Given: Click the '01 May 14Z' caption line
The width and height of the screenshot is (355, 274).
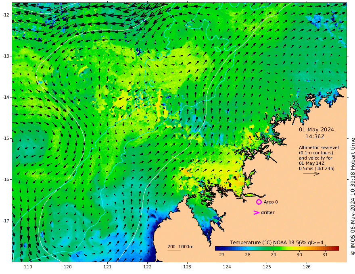Looking at the screenshot, I should click(311, 163).
